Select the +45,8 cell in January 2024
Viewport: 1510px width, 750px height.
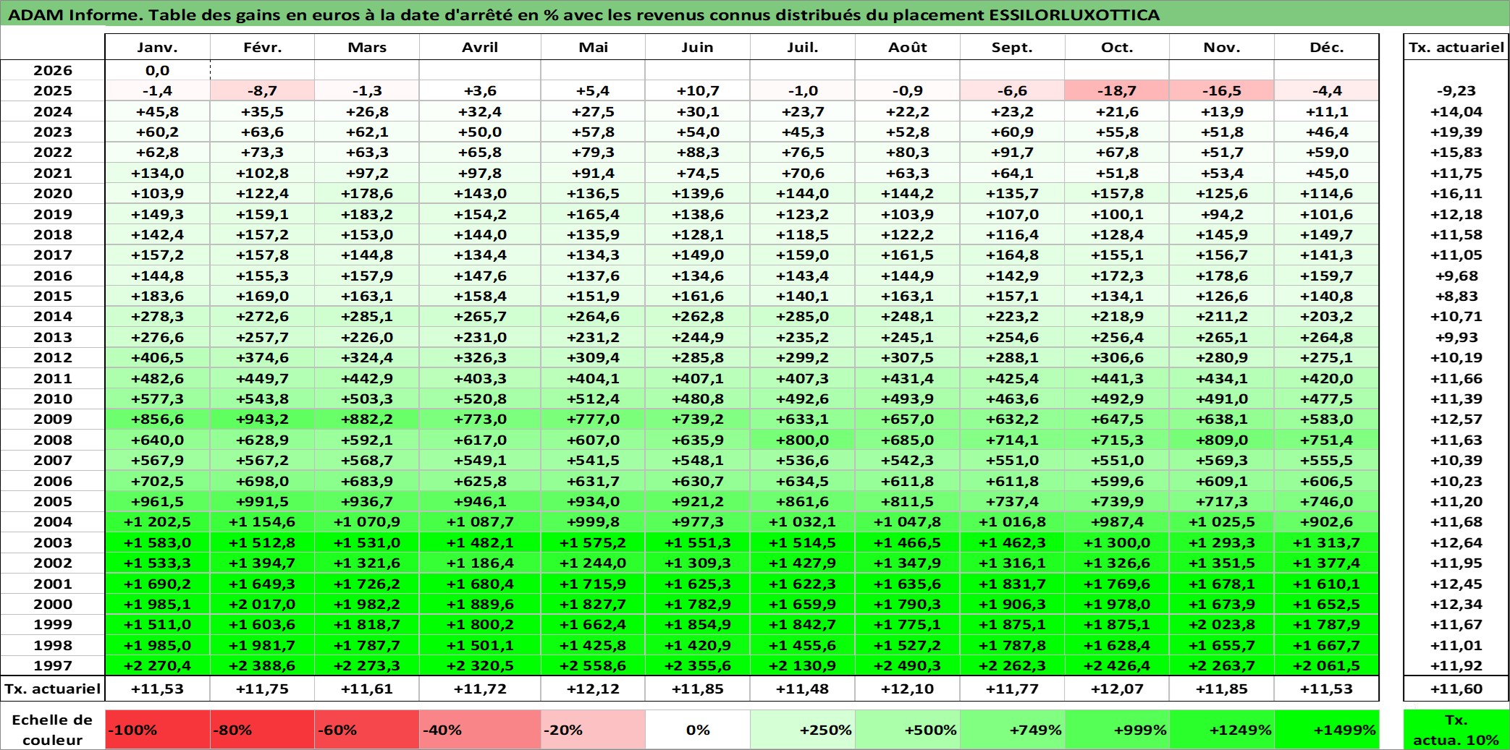(157, 111)
